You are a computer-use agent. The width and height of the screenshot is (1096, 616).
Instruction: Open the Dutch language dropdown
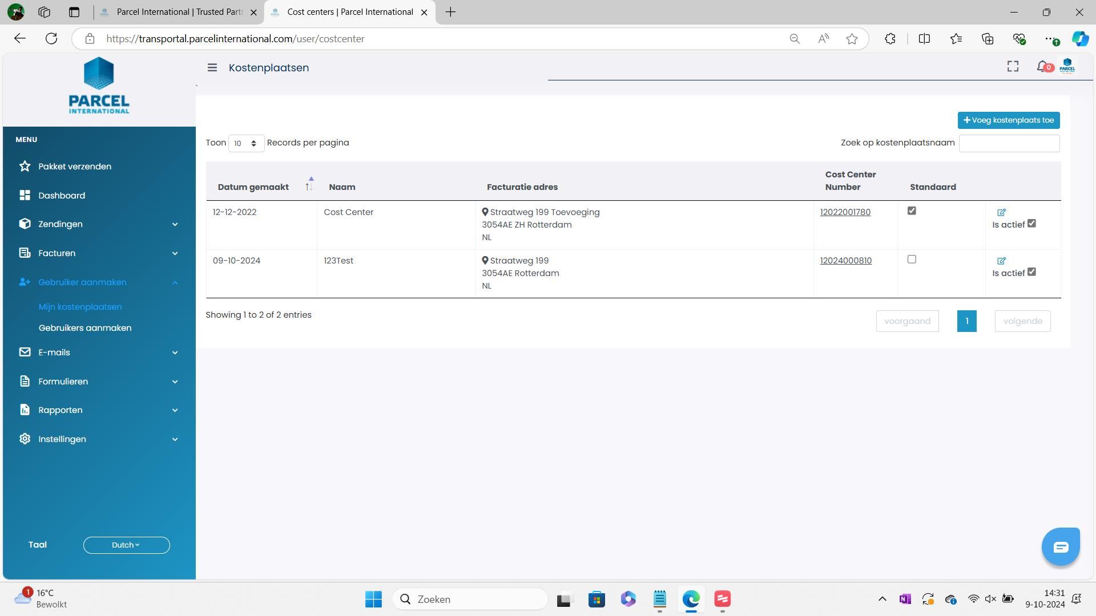[126, 545]
